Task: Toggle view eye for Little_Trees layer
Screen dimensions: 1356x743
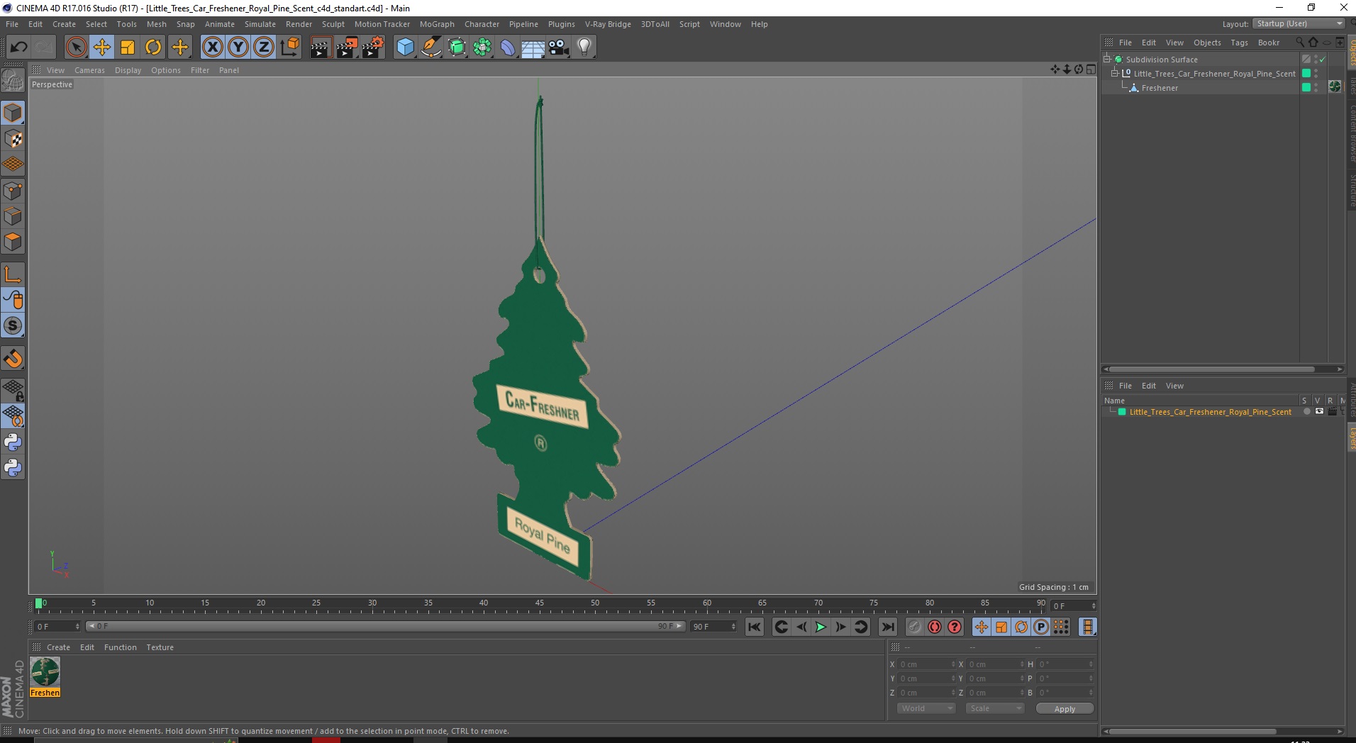Action: (1319, 411)
